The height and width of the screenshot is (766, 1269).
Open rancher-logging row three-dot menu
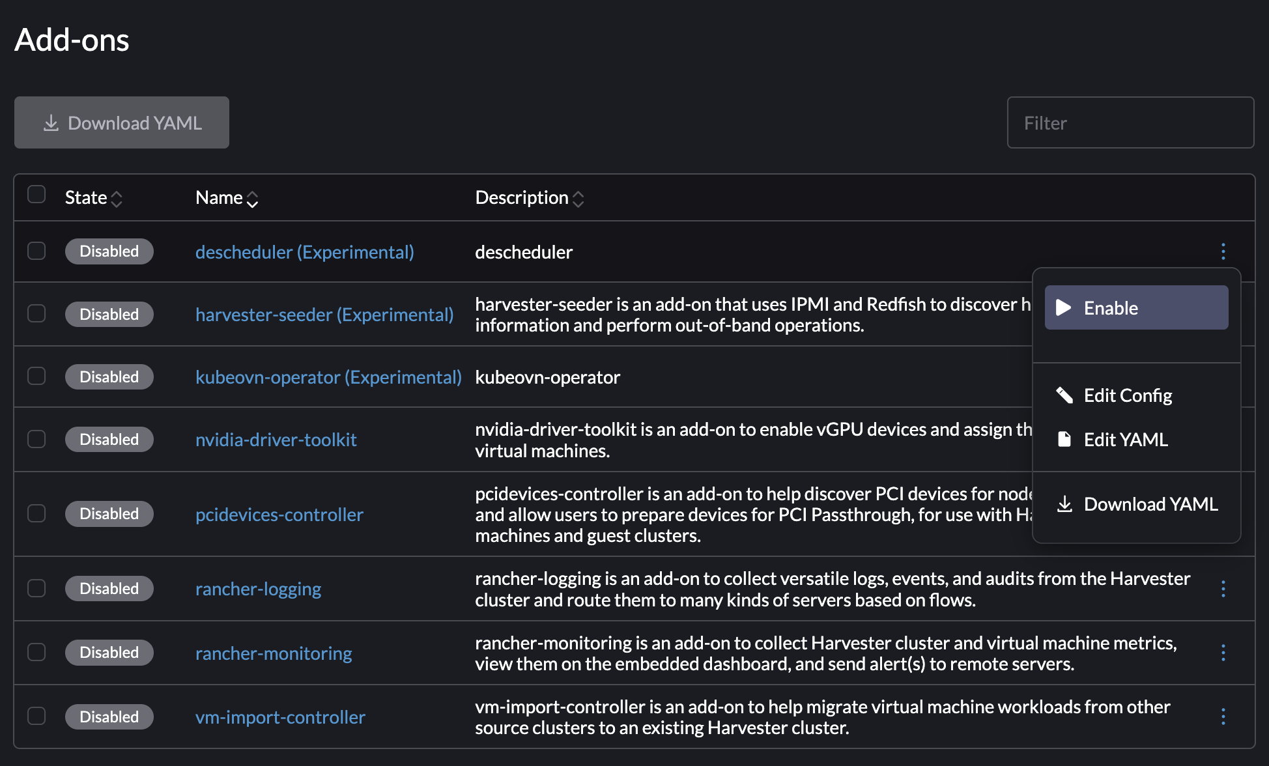(x=1223, y=589)
